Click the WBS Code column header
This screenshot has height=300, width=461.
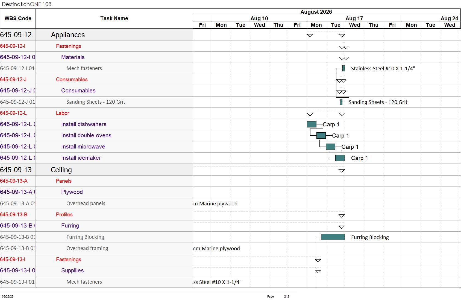click(18, 19)
